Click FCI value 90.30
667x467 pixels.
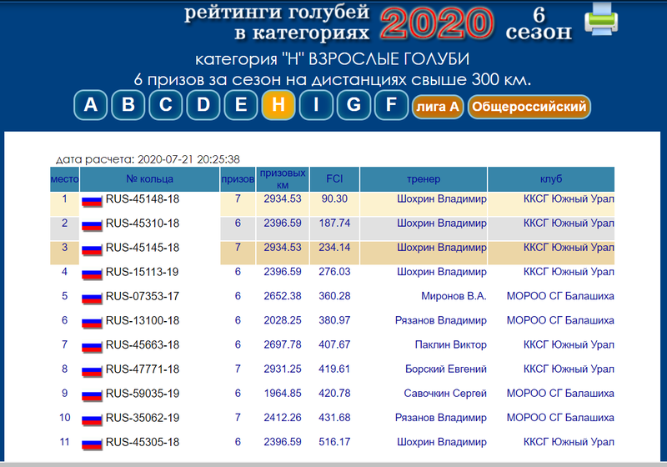pyautogui.click(x=334, y=199)
